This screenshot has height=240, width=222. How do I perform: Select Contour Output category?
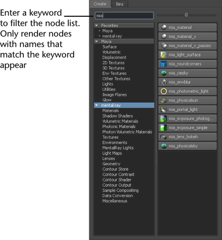[117, 185]
